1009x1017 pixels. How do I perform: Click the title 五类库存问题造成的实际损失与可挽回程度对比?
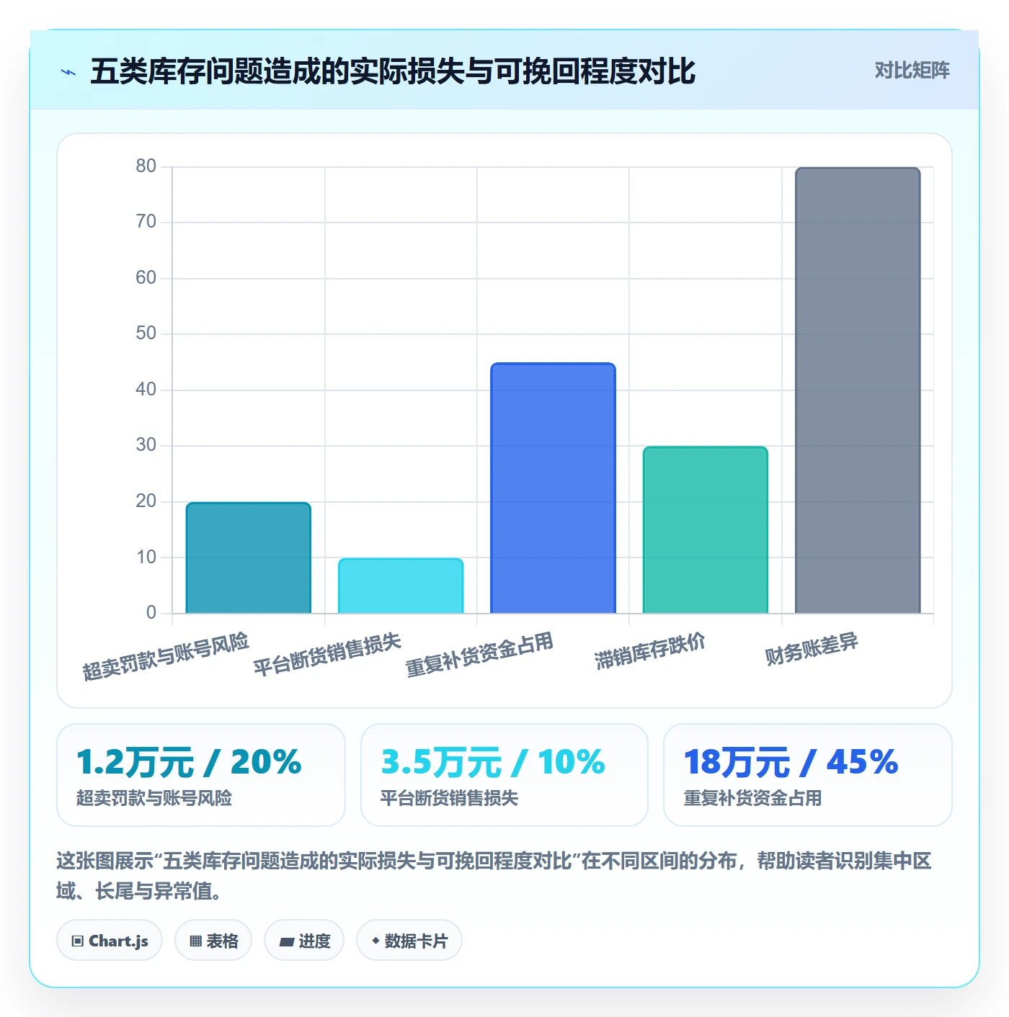point(393,71)
